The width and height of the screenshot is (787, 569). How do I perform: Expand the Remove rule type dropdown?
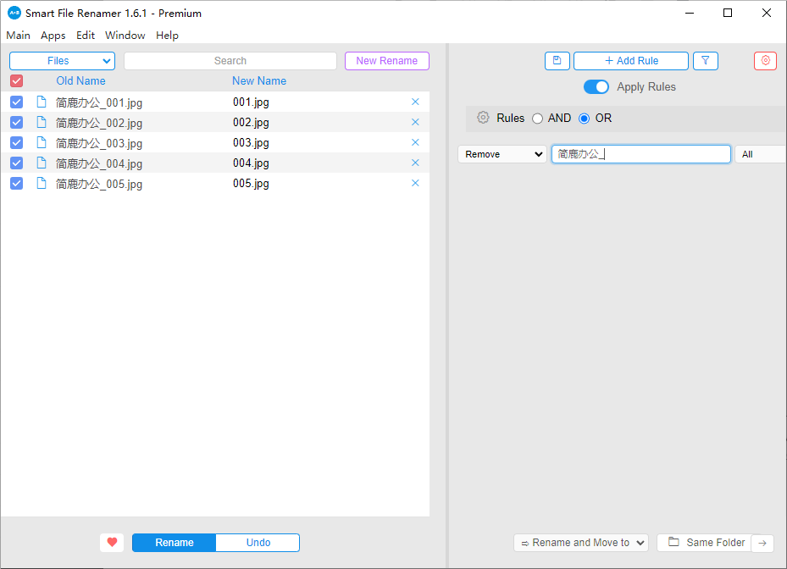click(502, 154)
